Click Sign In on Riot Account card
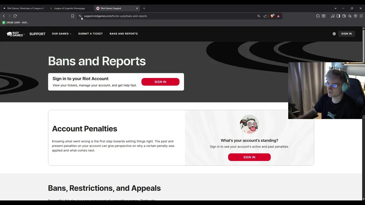365x205 pixels. click(x=160, y=82)
